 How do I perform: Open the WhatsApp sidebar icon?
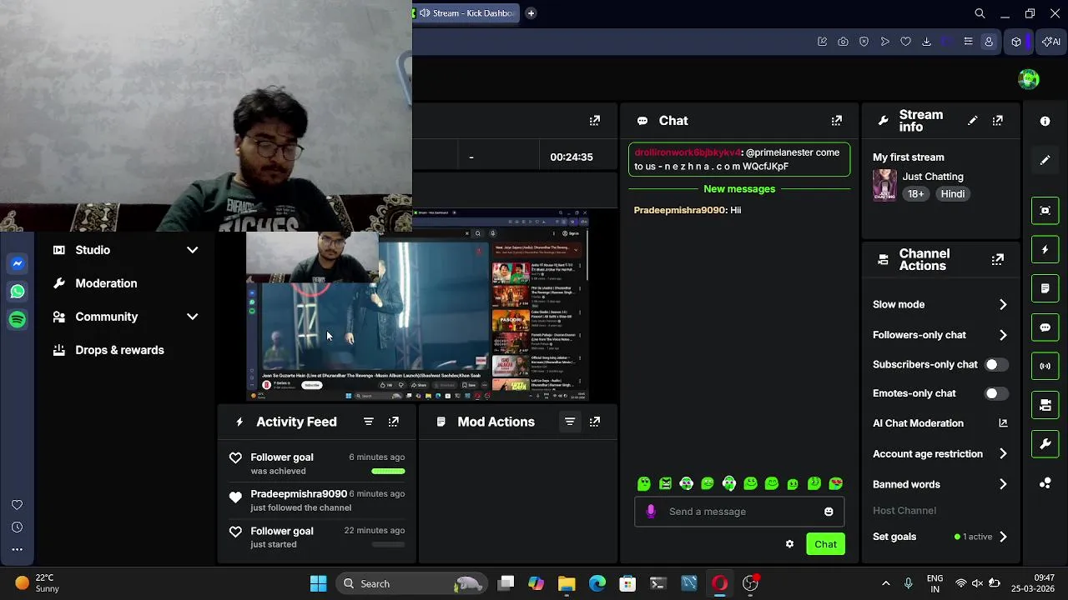tap(18, 292)
